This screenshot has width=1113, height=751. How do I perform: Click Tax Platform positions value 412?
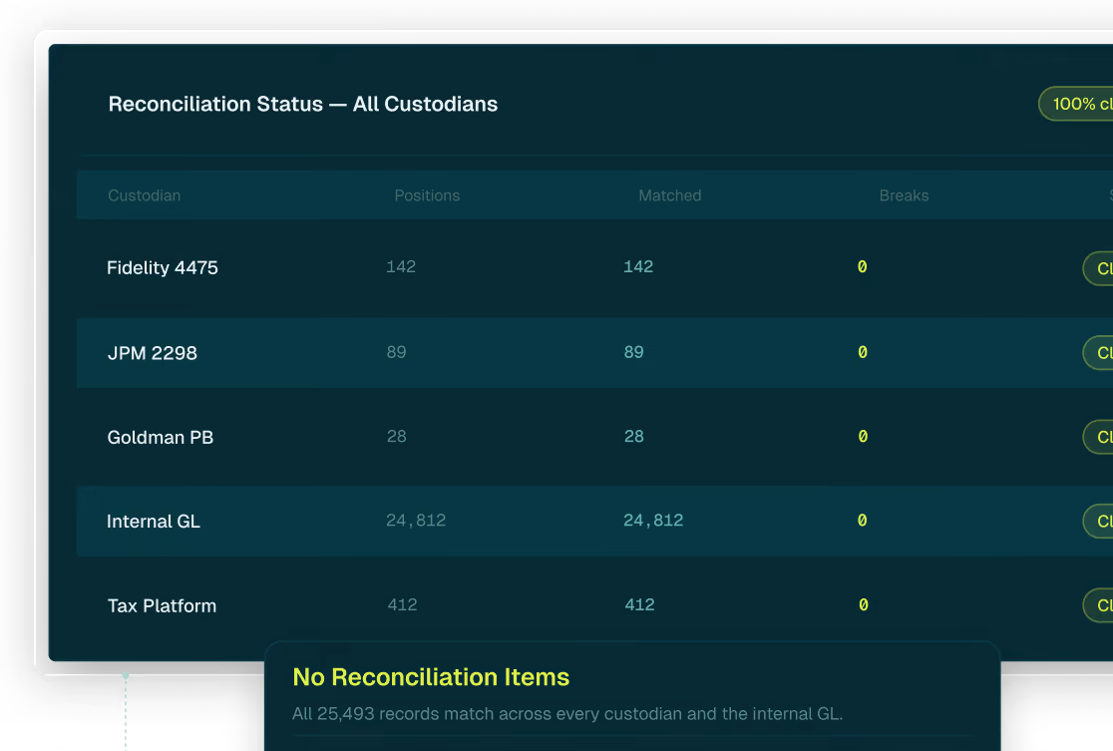pyautogui.click(x=403, y=604)
